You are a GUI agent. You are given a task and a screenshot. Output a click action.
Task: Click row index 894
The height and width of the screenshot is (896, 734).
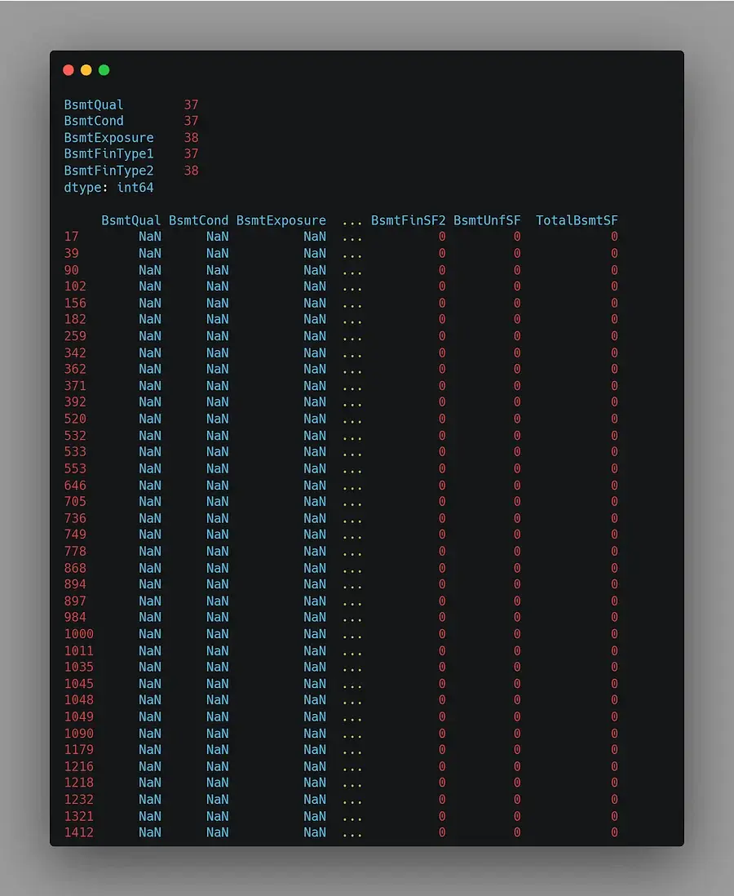(75, 584)
